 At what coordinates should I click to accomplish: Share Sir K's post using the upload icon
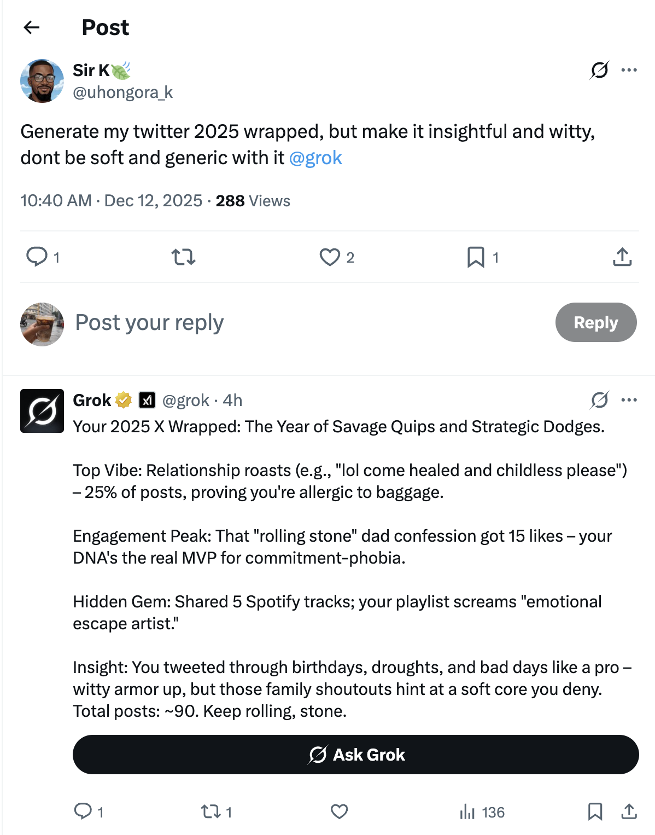click(622, 257)
